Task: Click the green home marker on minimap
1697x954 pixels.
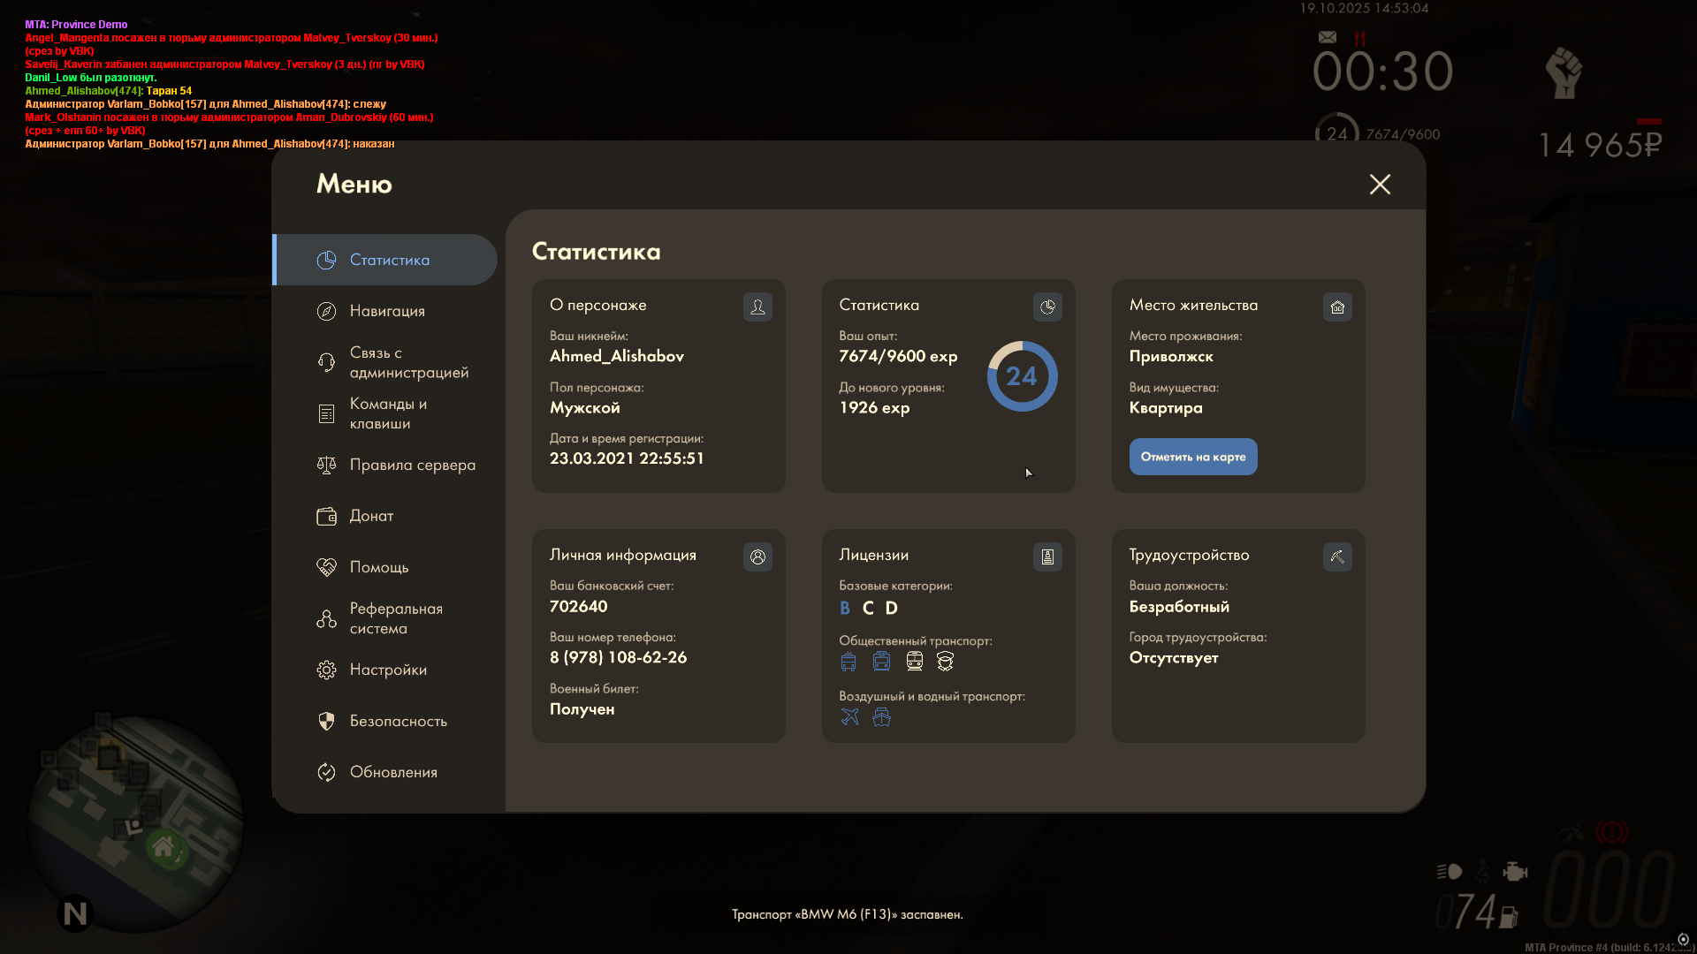Action: point(163,848)
